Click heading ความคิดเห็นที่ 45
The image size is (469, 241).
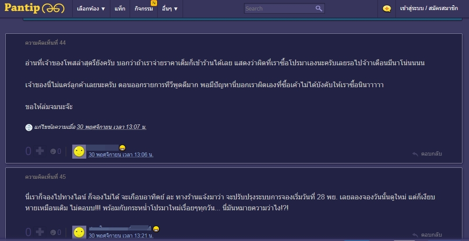[46, 177]
